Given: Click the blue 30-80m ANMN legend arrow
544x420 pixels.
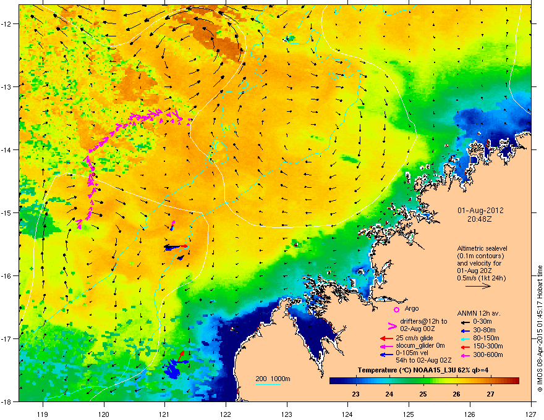Looking at the screenshot, I should [x=465, y=331].
